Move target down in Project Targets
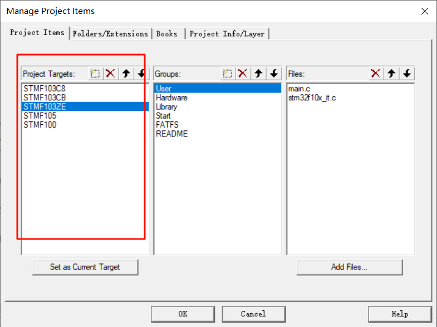This screenshot has width=437, height=327. tap(141, 74)
